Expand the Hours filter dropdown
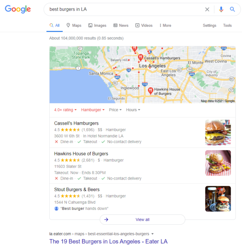Image resolution: width=242 pixels, height=246 pixels. [133, 110]
